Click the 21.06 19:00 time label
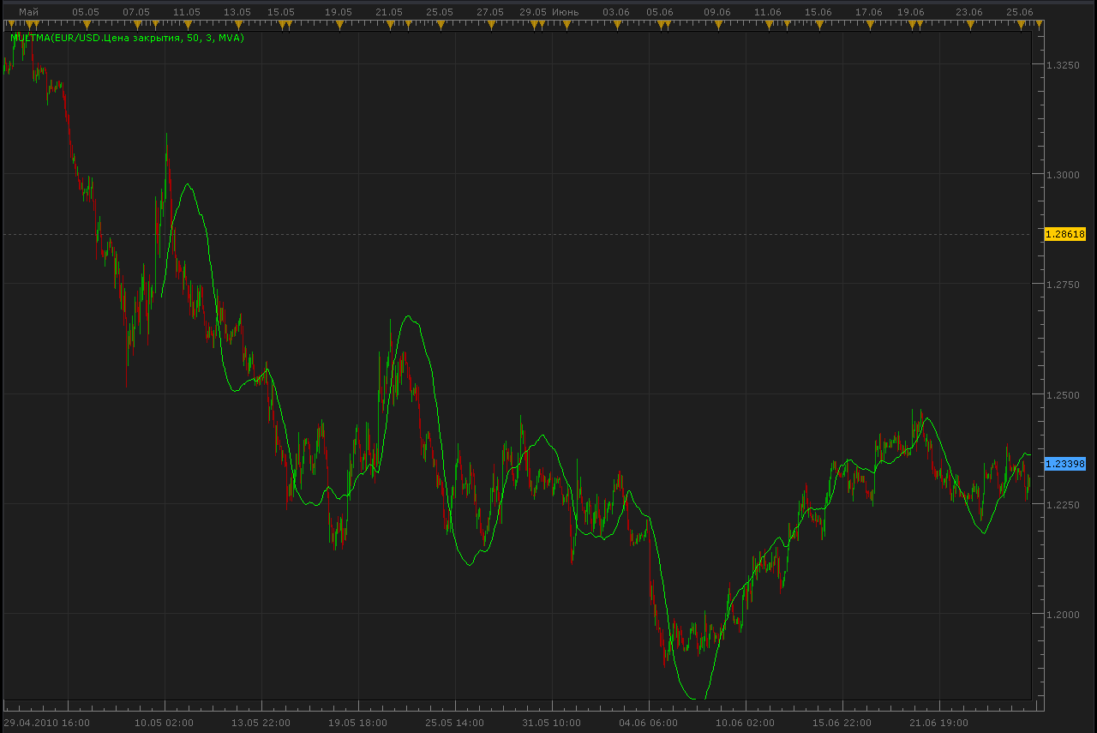The height and width of the screenshot is (733, 1097). 939,723
